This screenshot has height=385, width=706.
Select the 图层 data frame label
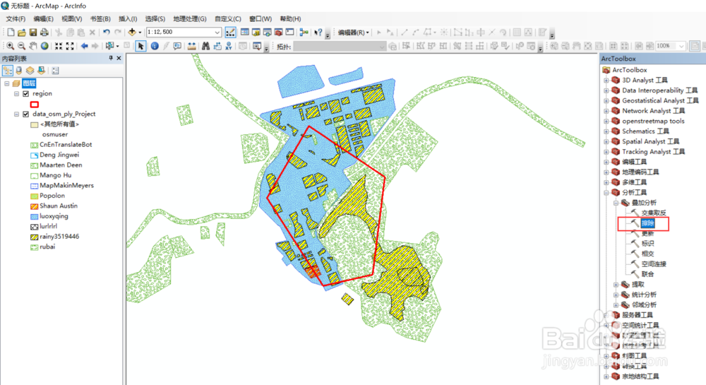(29, 83)
